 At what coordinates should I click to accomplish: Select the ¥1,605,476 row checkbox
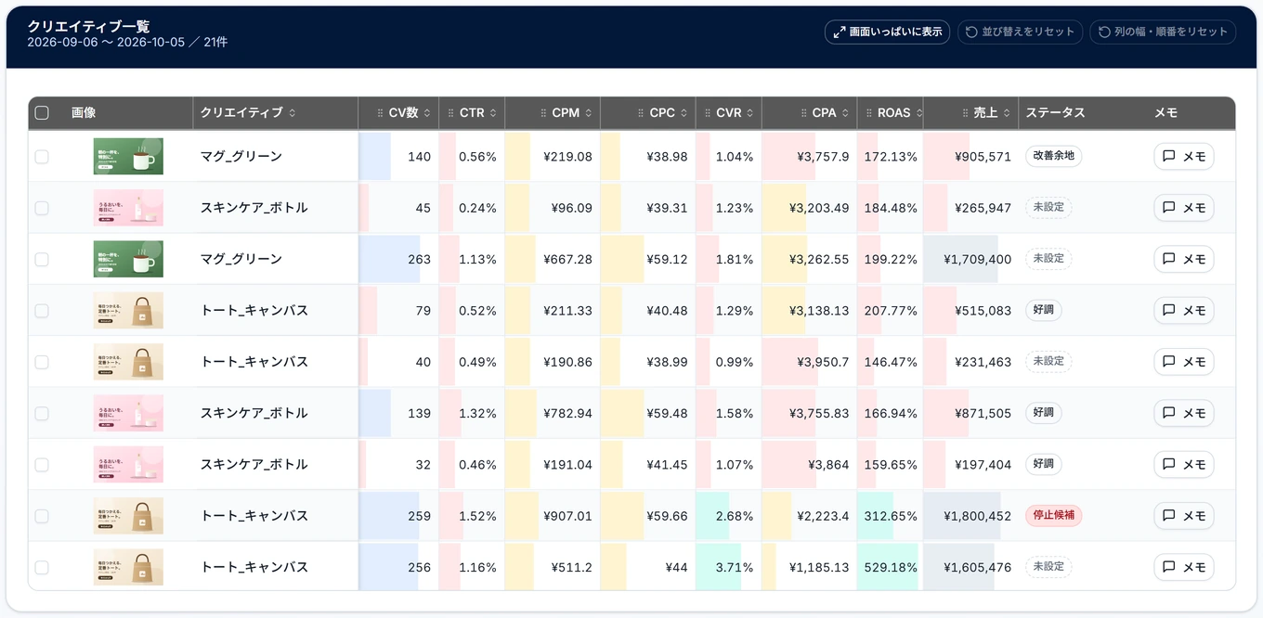pos(42,567)
